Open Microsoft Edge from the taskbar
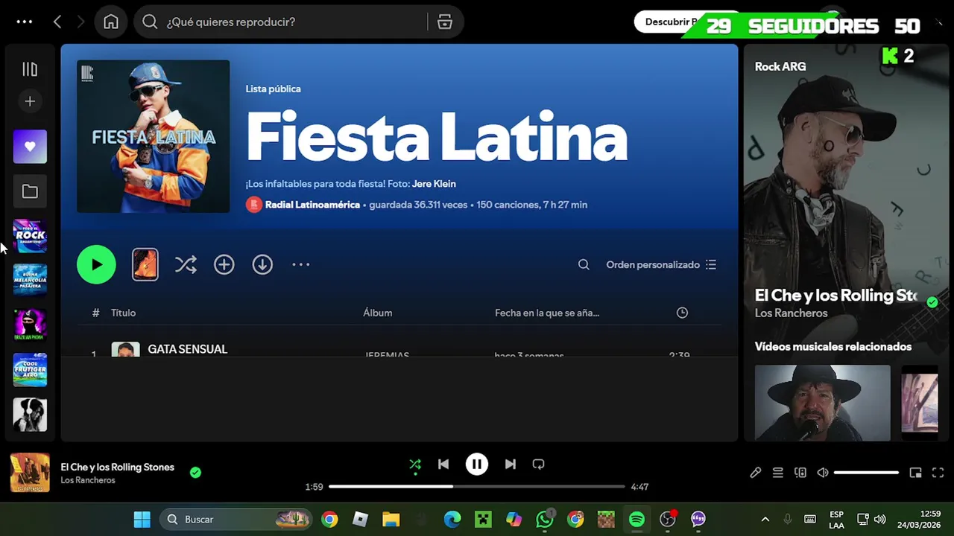954x536 pixels. 452,520
